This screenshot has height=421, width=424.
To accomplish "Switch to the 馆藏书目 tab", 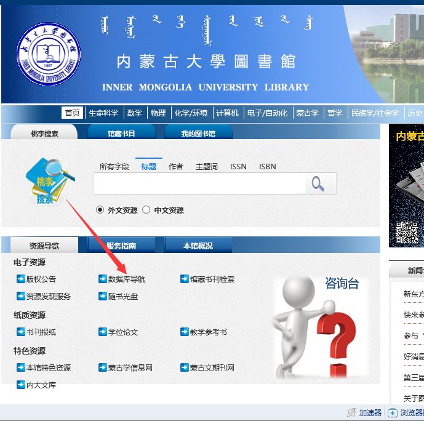I will click(x=121, y=133).
